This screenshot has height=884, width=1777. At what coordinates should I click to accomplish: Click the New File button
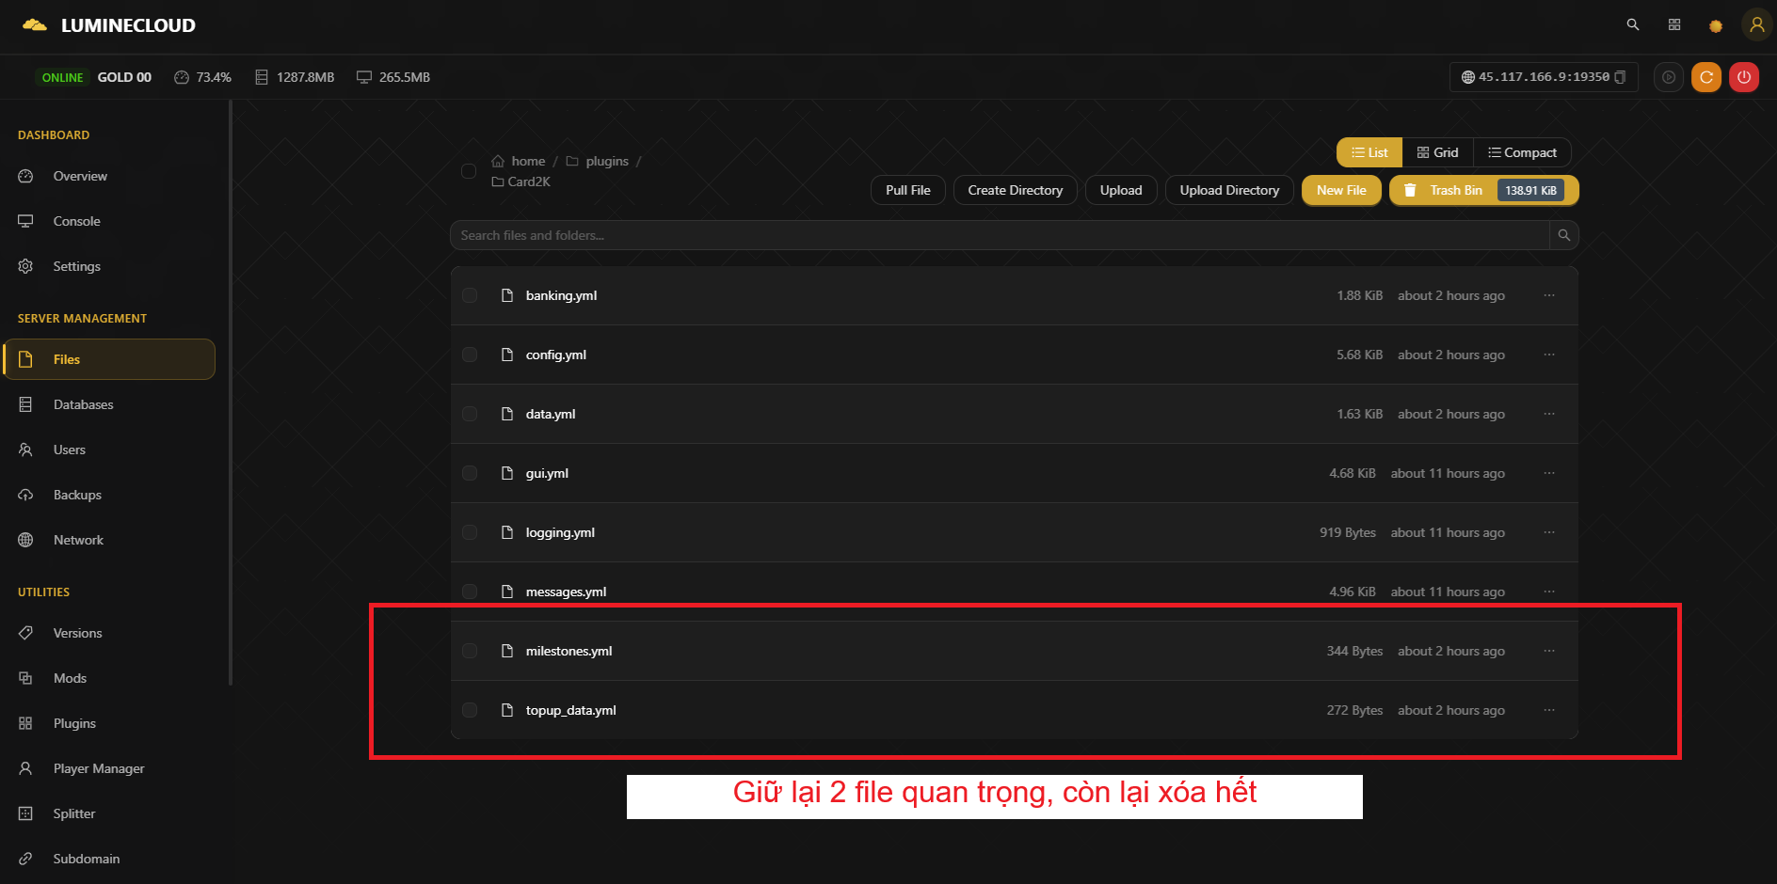[1340, 190]
